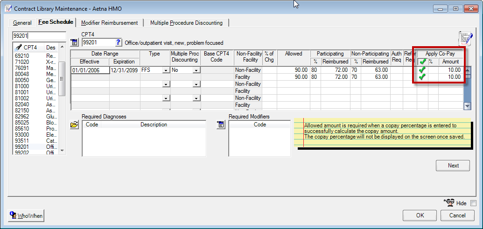Viewport: 483px width, 229px height.
Task: Open the Type dropdown in second blank row
Action: coord(166,84)
